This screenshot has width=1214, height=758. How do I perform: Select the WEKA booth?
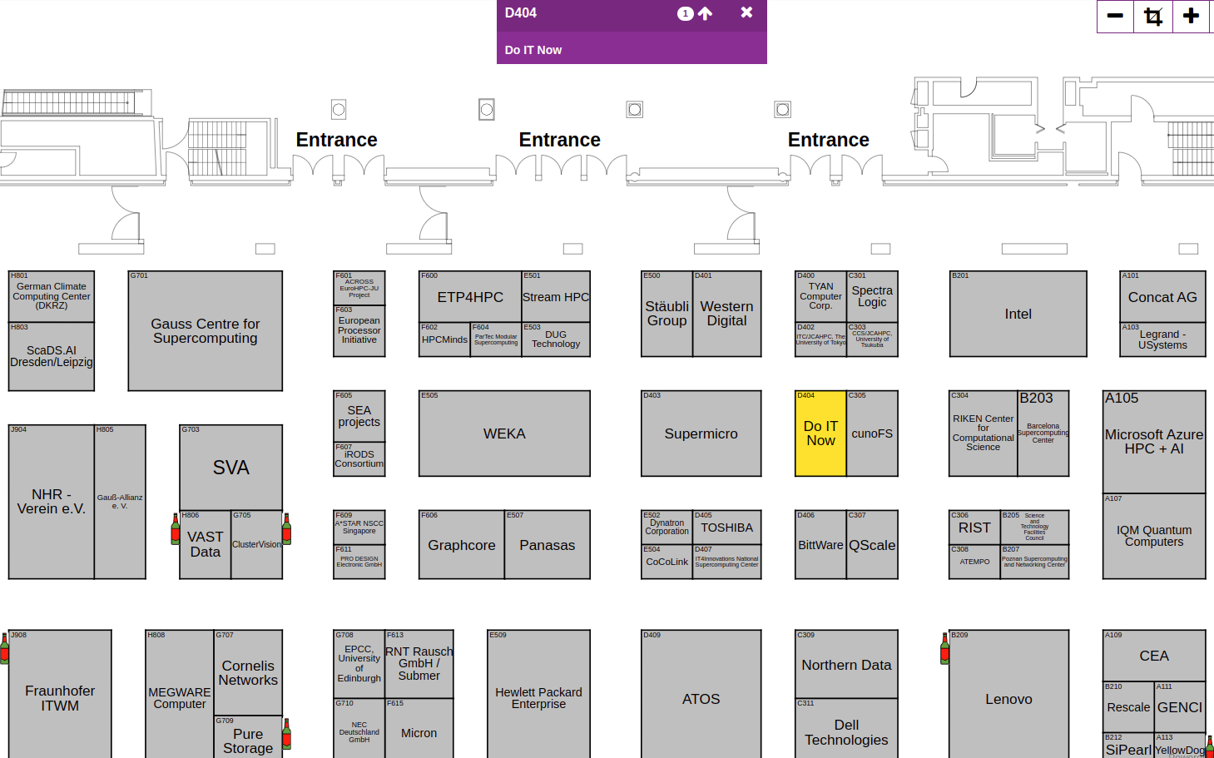coord(504,433)
